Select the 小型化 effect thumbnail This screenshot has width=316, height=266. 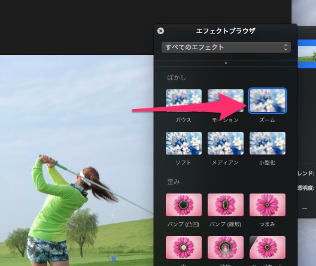268,143
